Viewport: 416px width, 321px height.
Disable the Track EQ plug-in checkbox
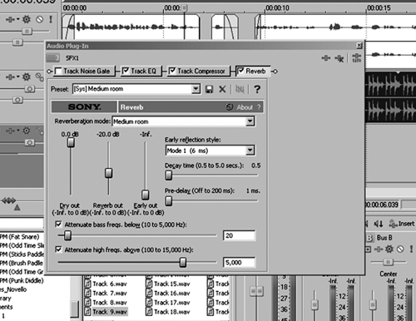click(x=126, y=71)
